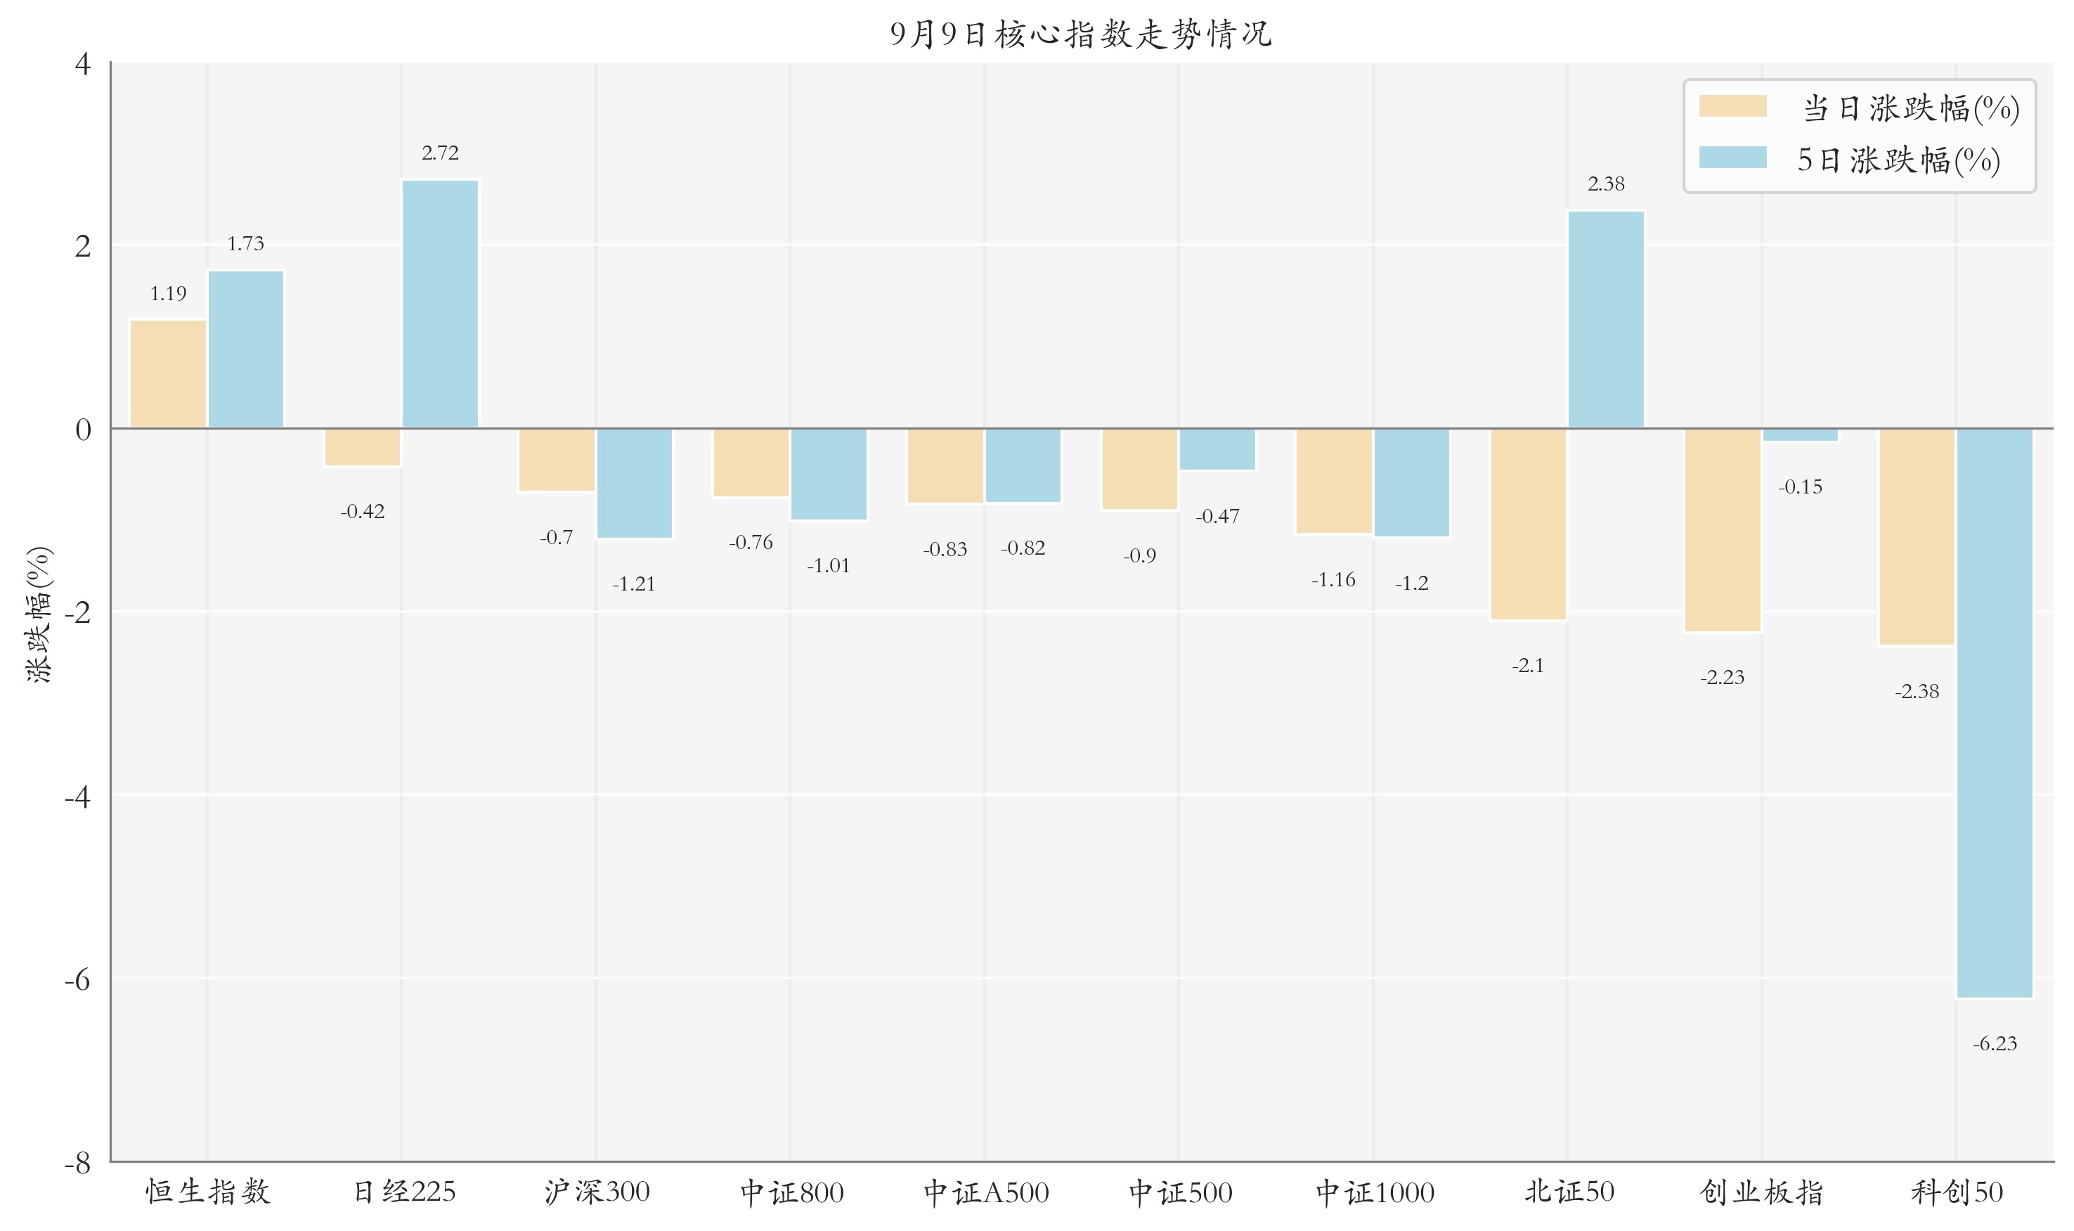
Task: Click the 中证1000 x-axis label
Action: tap(1374, 1192)
